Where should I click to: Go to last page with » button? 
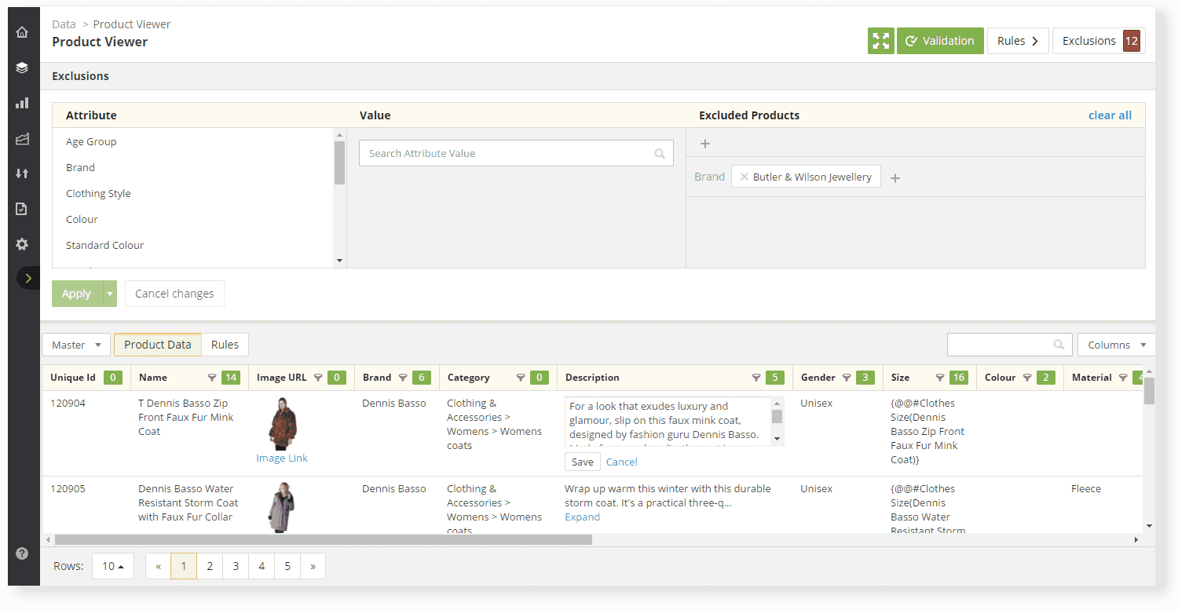(x=313, y=566)
